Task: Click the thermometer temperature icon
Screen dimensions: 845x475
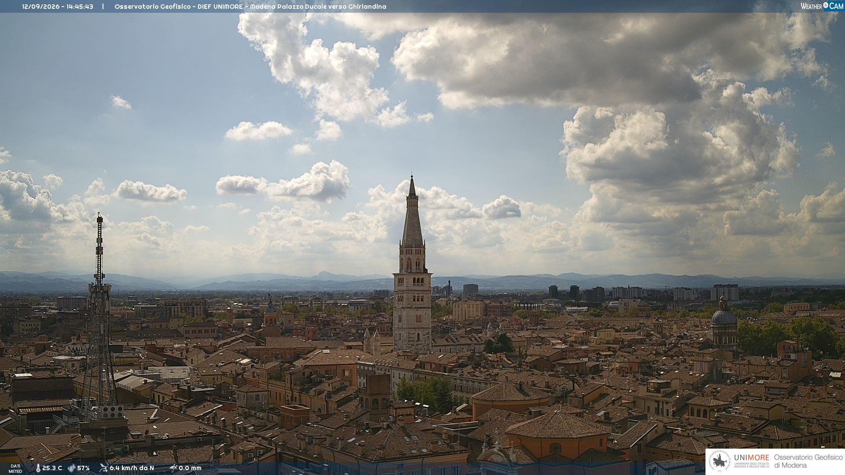Action: coord(38,468)
